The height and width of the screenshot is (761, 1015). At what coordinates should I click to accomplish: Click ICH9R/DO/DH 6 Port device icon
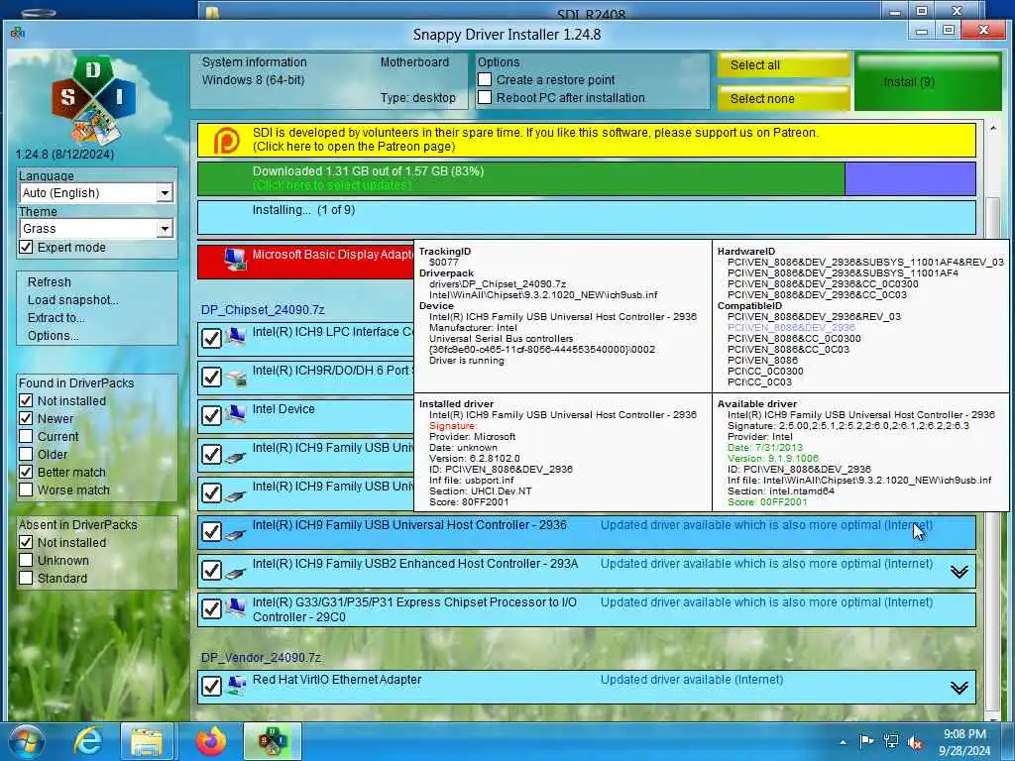[236, 377]
